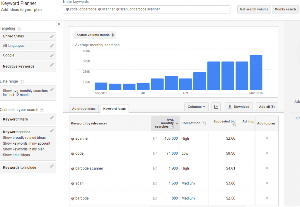
Task: Click inside the Enter keywords field
Action: click(x=146, y=9)
